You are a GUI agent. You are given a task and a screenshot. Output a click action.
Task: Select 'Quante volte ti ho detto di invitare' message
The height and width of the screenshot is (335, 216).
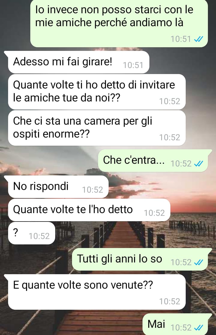97,92
